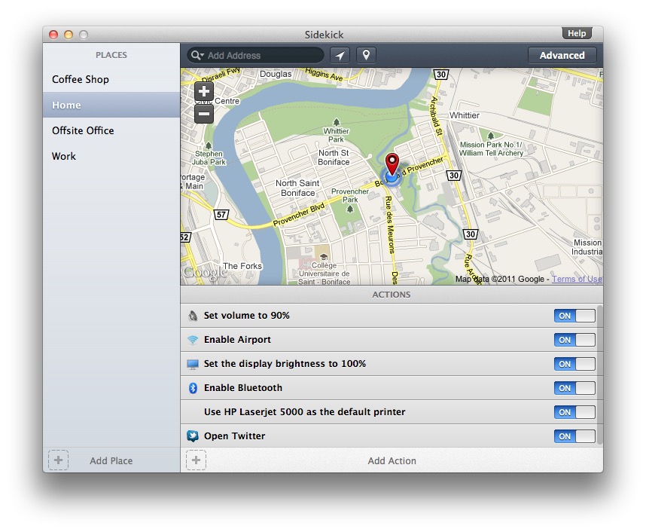Click the current location arrow icon

[x=338, y=55]
